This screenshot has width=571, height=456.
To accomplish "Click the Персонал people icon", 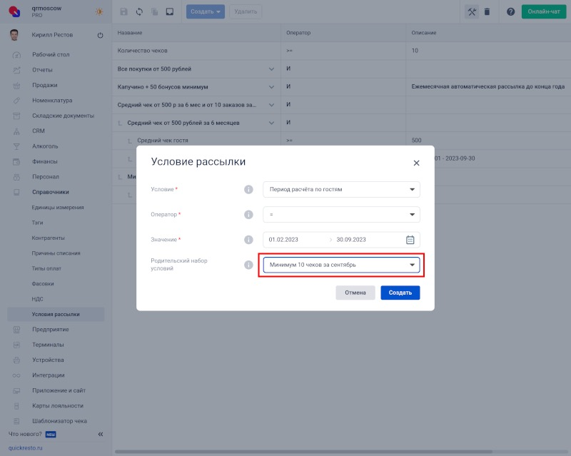I will [x=16, y=177].
